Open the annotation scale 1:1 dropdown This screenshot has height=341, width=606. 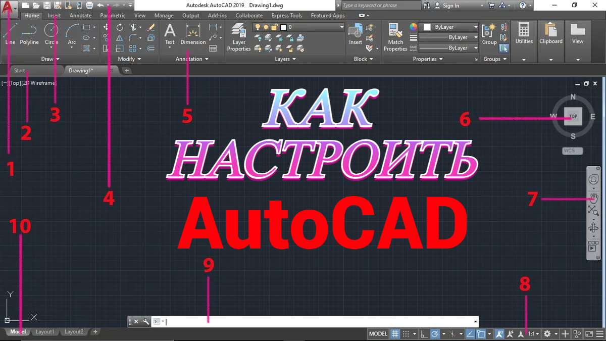click(534, 334)
